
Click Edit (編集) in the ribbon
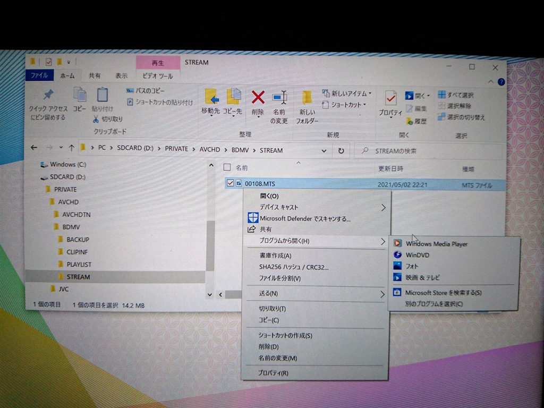(x=416, y=108)
